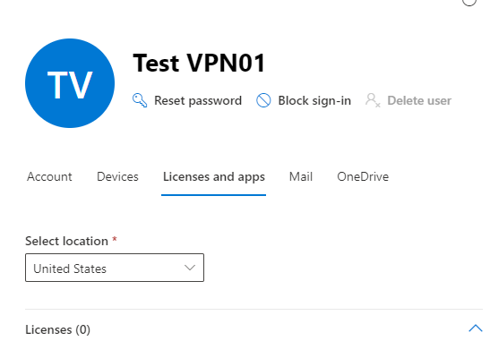This screenshot has width=490, height=341.
Task: Click the divider line above Licenses
Action: (254, 309)
